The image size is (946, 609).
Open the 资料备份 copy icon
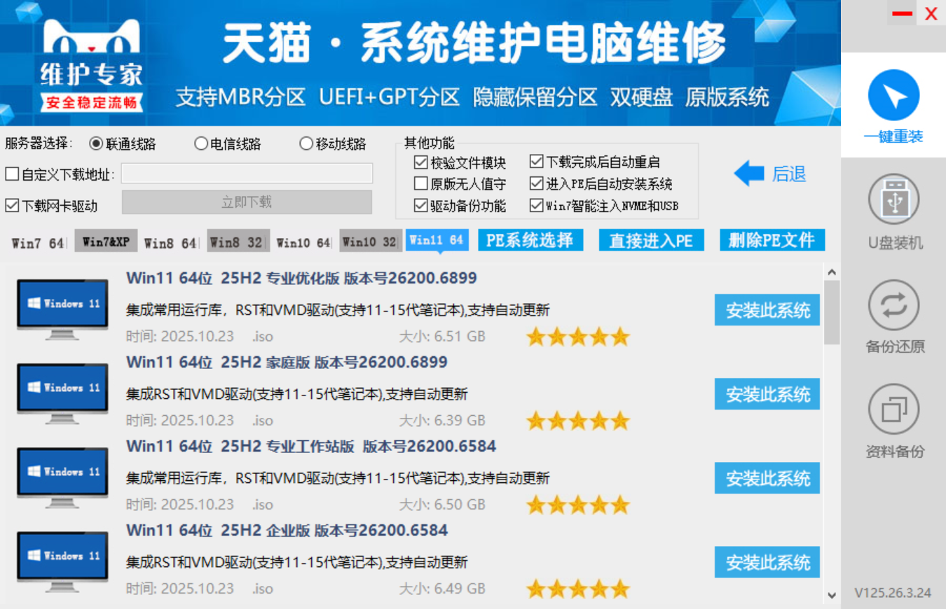click(893, 409)
